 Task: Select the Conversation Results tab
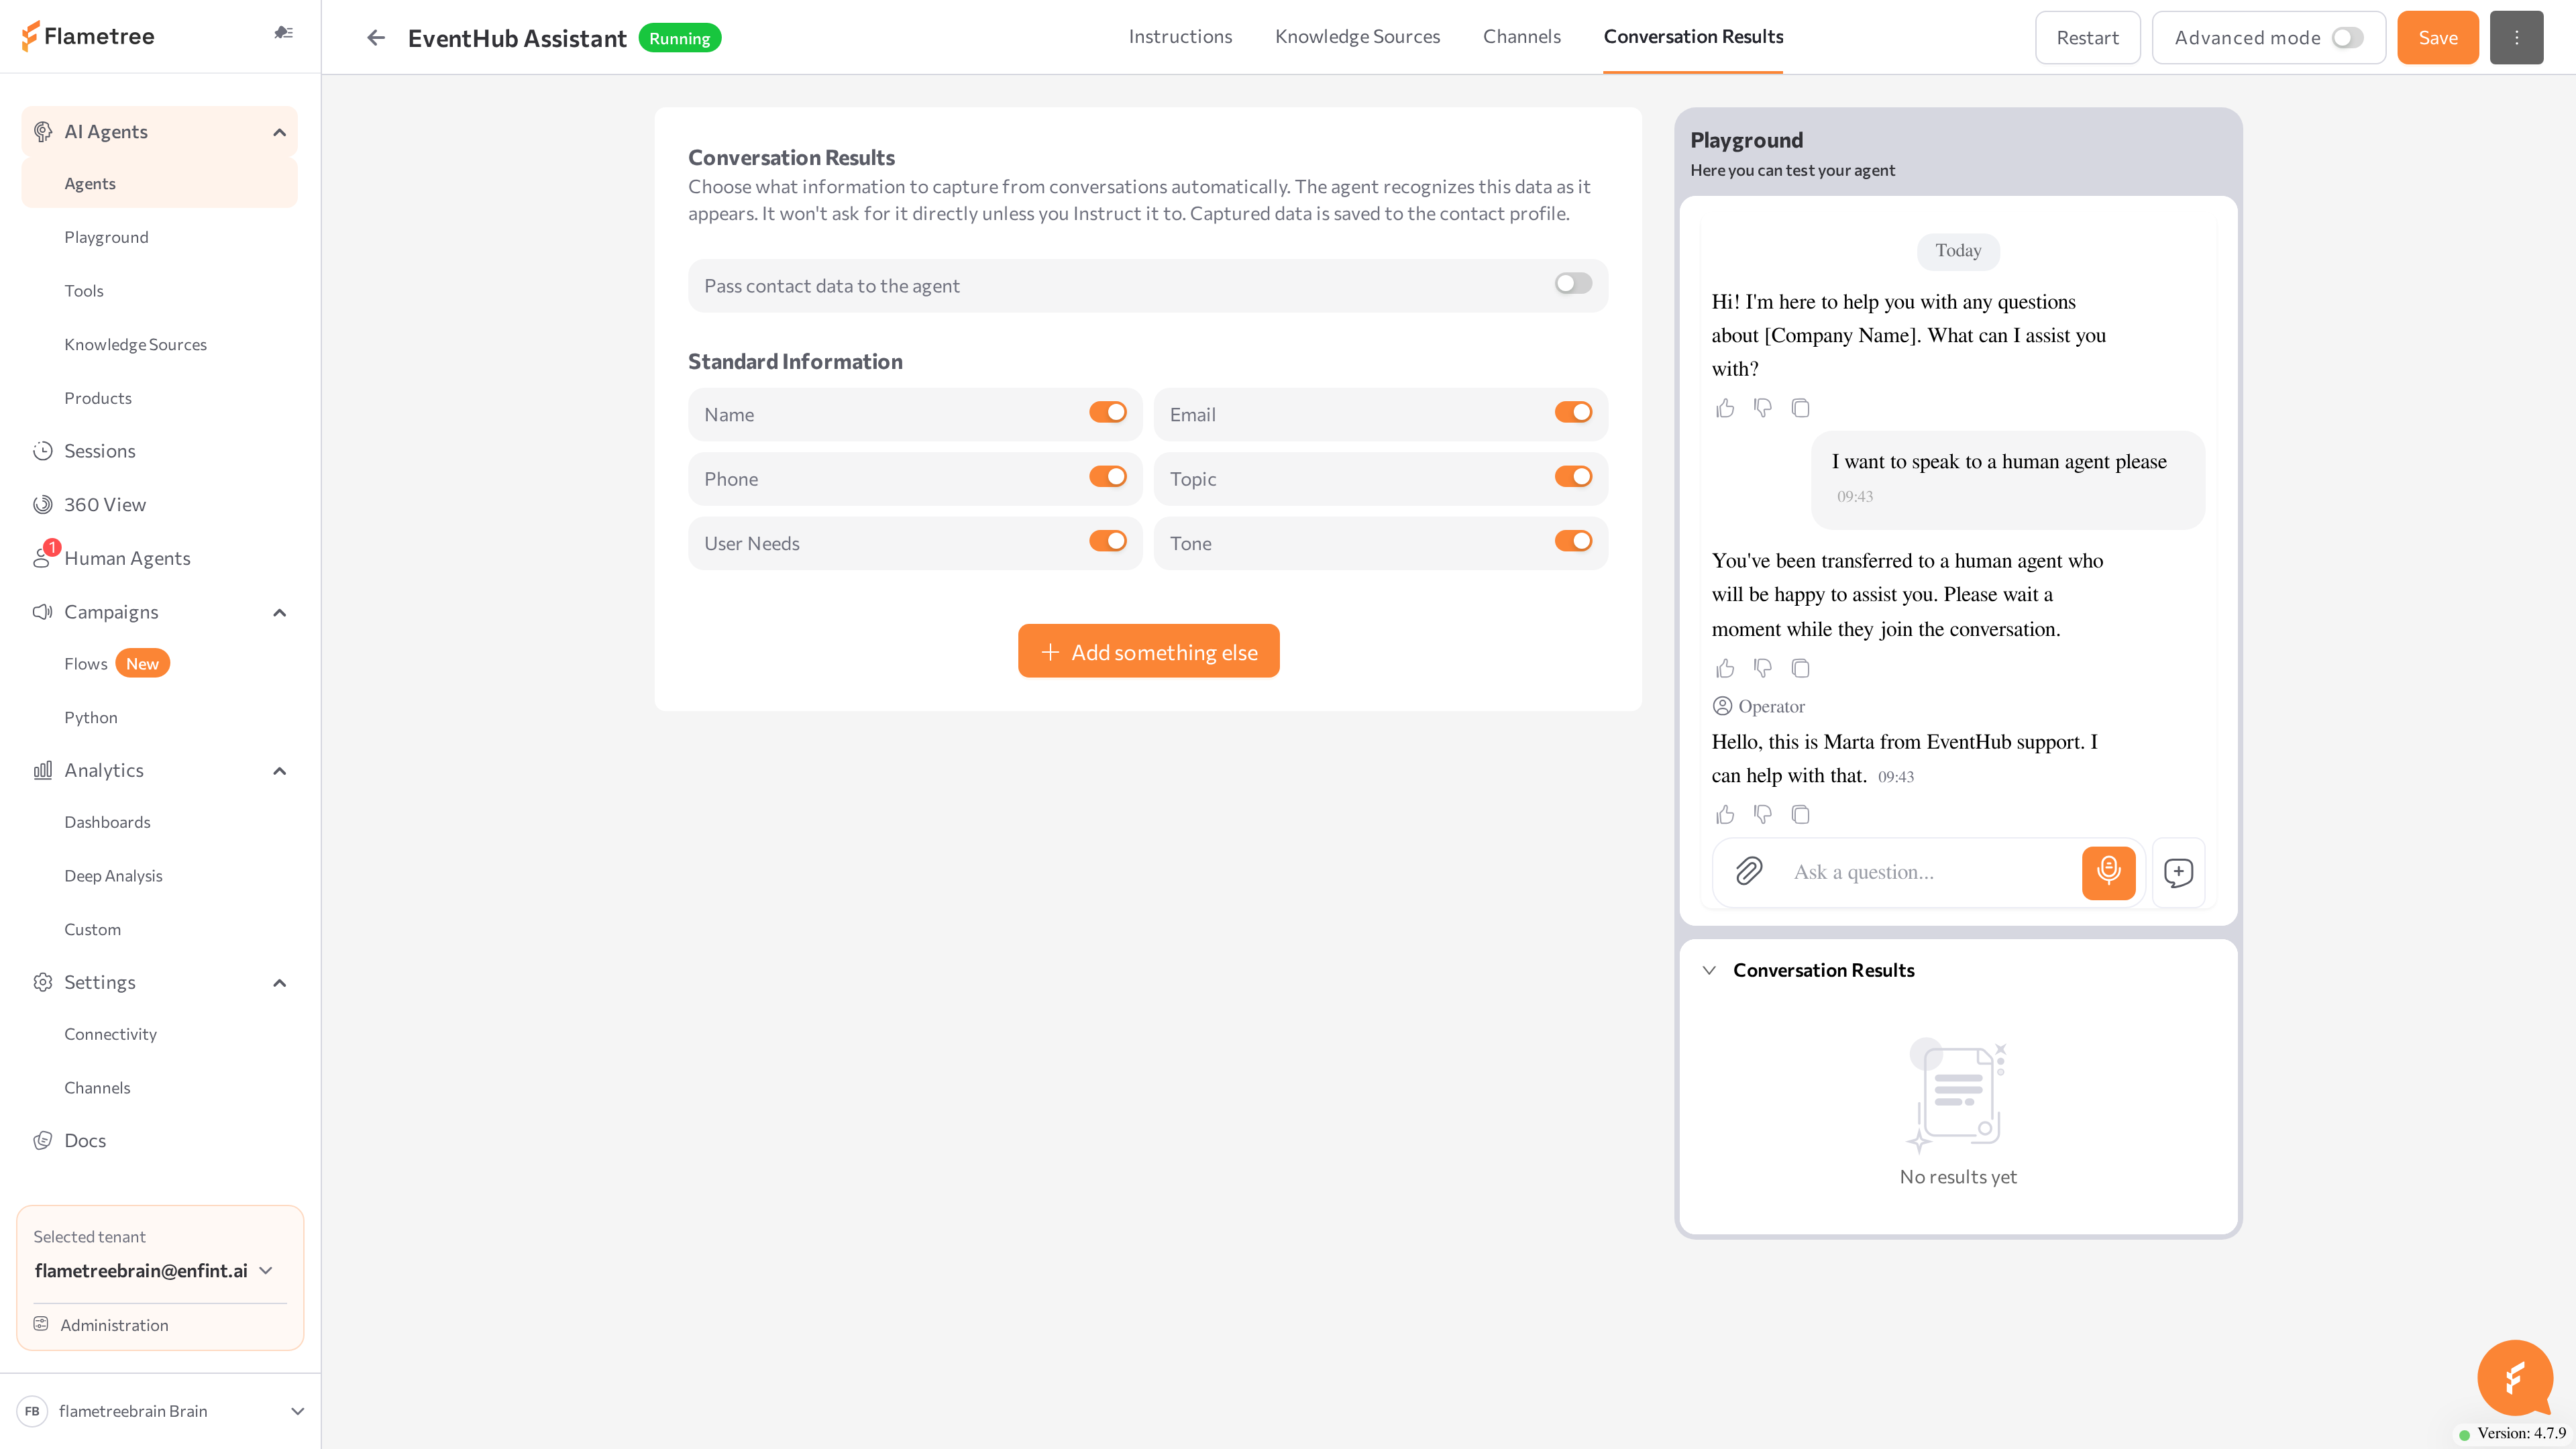(1693, 37)
